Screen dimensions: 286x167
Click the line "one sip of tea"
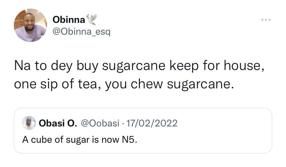pyautogui.click(x=124, y=84)
